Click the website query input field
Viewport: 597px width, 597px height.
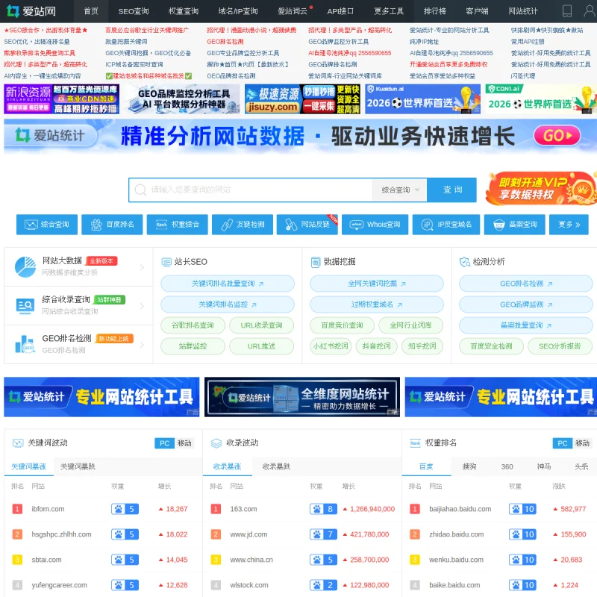click(x=251, y=190)
